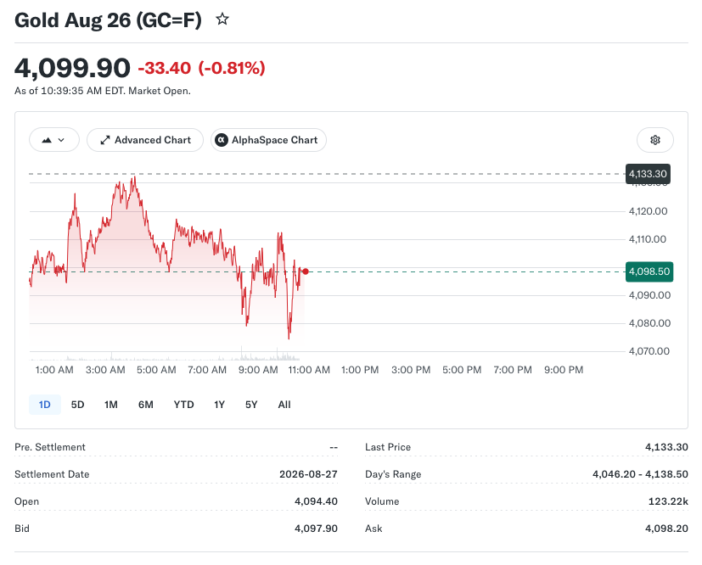Click the 1:00 AM axis label

(54, 370)
